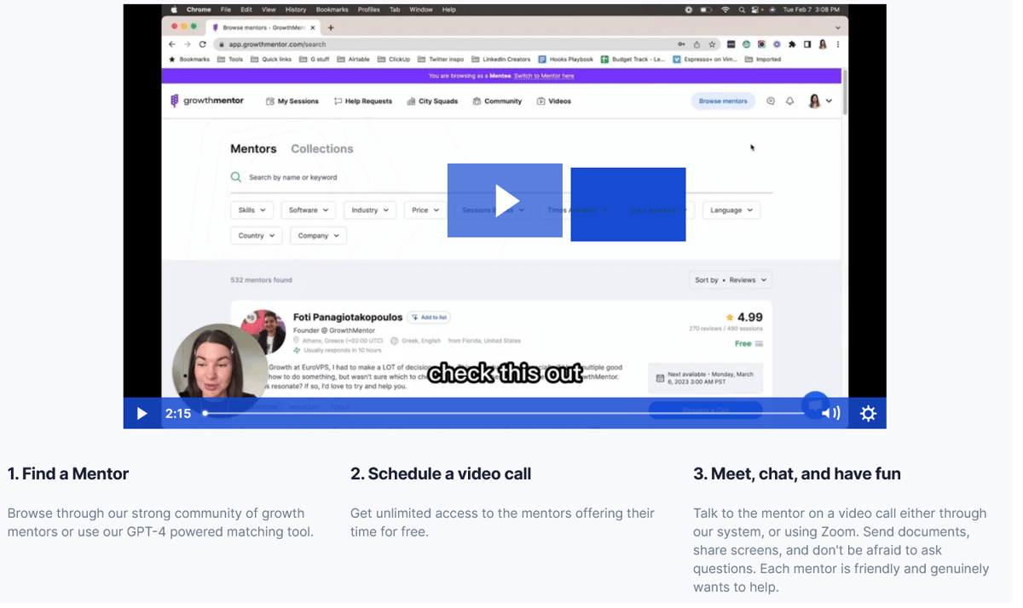Viewport: 1023px width, 608px height.
Task: Click the green search magnifier icon
Action: pos(238,179)
